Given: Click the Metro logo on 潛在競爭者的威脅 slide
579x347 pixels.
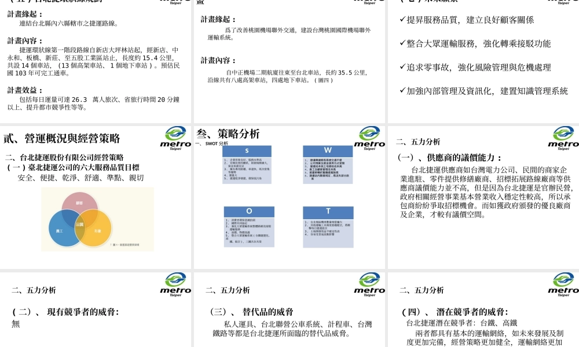Looking at the screenshot, I should tap(563, 285).
